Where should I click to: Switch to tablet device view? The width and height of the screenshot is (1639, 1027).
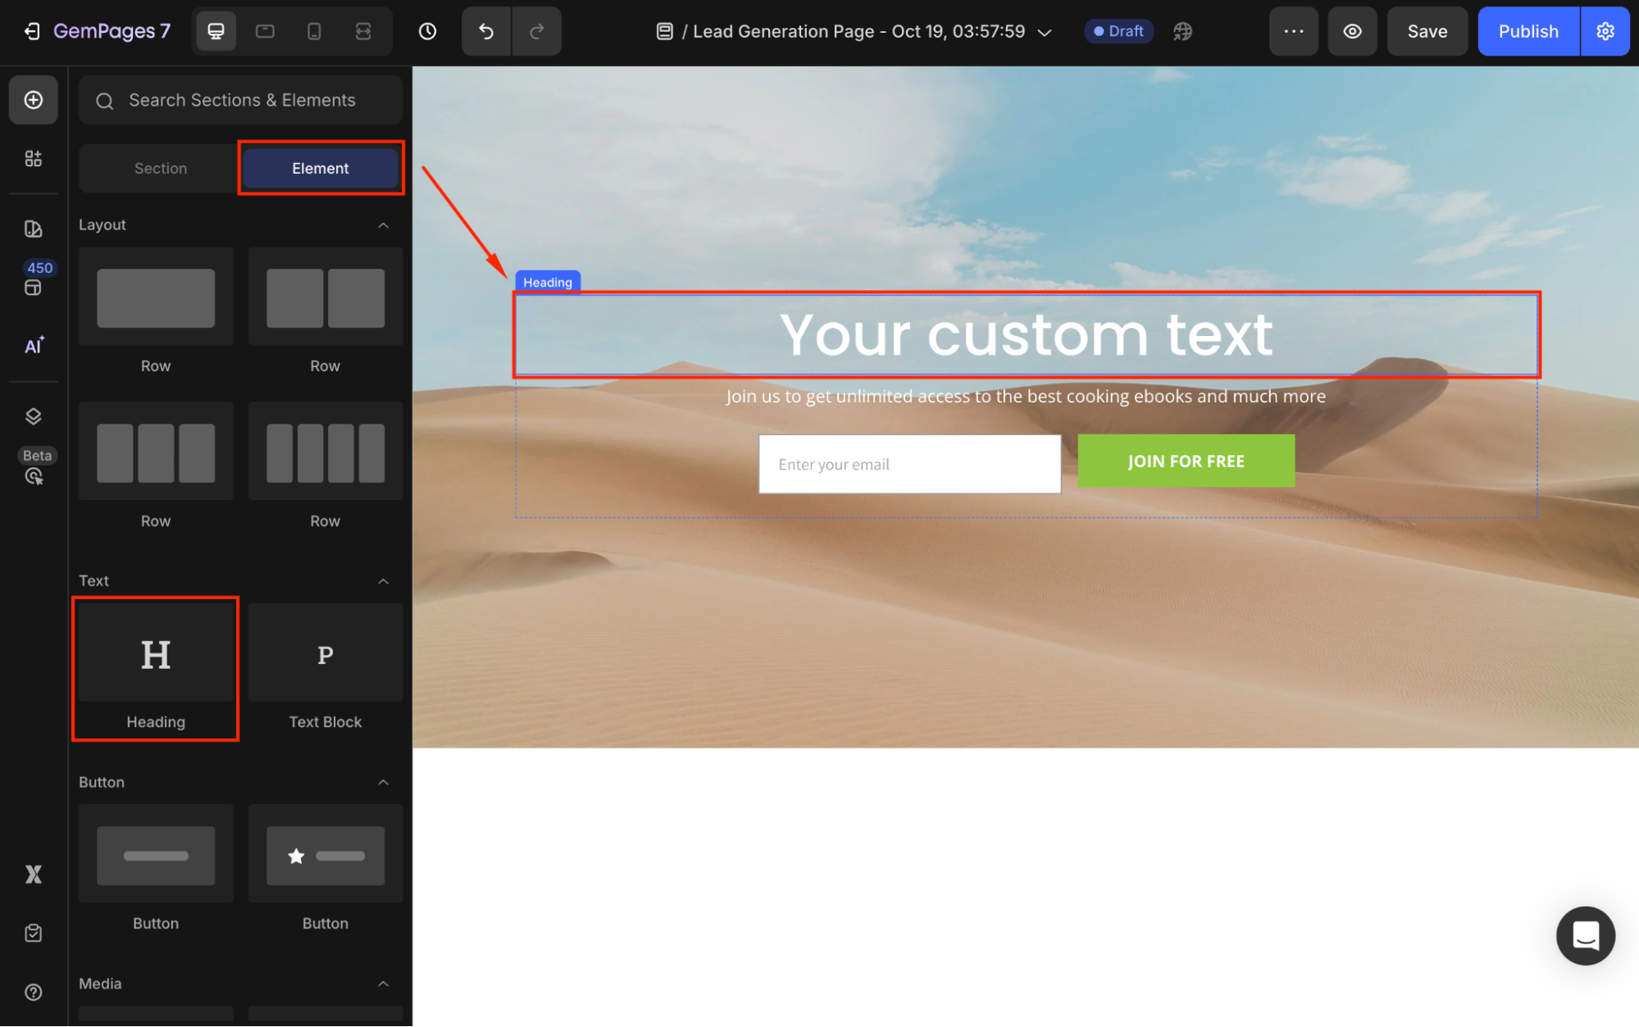click(265, 31)
